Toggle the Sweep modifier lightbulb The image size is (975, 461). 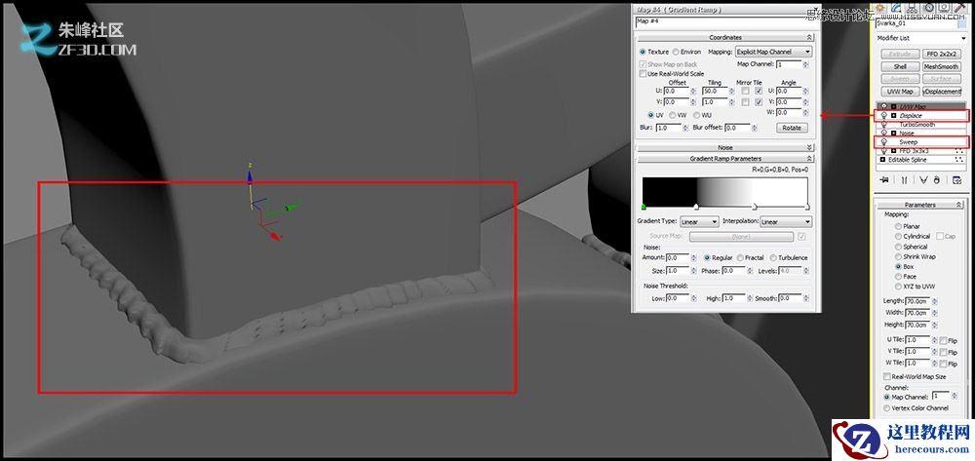click(884, 141)
